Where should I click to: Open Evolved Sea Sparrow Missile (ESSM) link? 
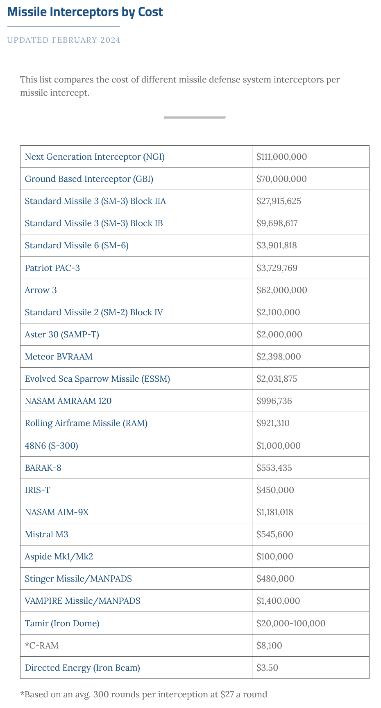[x=98, y=379]
